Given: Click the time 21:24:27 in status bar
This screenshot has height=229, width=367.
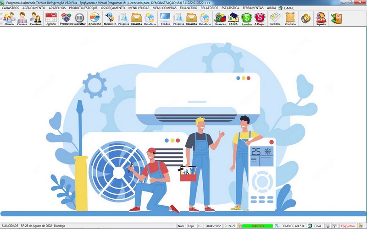Looking at the screenshot, I should click(x=230, y=226).
